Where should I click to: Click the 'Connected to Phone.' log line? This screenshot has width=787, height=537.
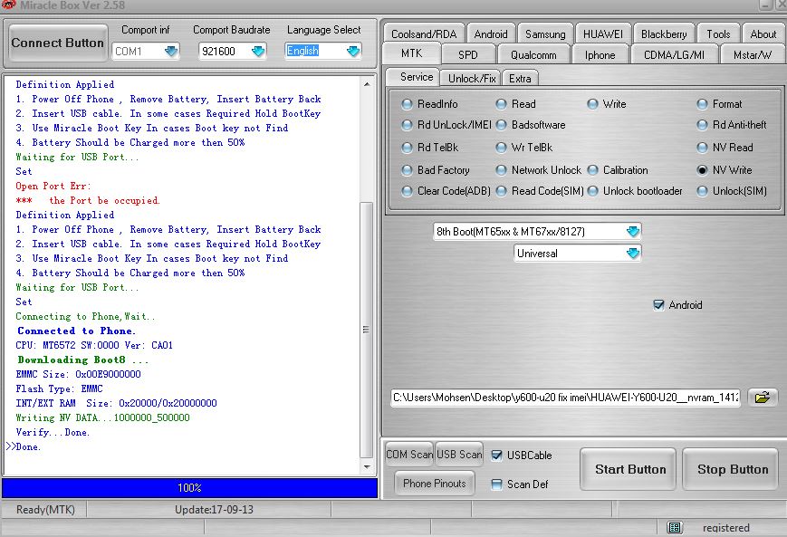point(76,331)
